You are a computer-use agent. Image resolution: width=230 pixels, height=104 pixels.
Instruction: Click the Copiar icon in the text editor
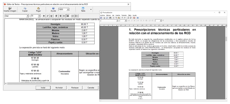point(25,8)
